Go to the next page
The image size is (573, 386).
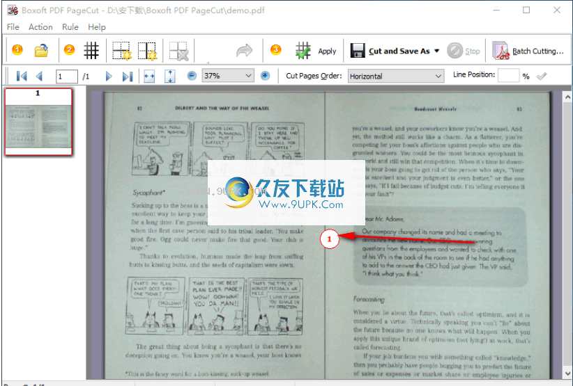pyautogui.click(x=109, y=77)
